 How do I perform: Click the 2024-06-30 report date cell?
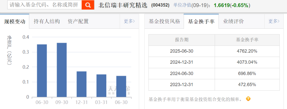182,73
